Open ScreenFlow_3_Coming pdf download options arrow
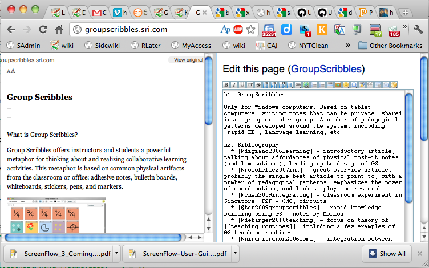 [116, 253]
